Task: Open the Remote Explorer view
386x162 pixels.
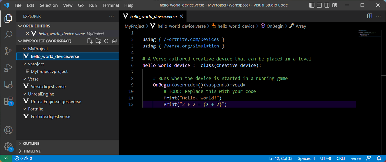Action: click(x=8, y=84)
